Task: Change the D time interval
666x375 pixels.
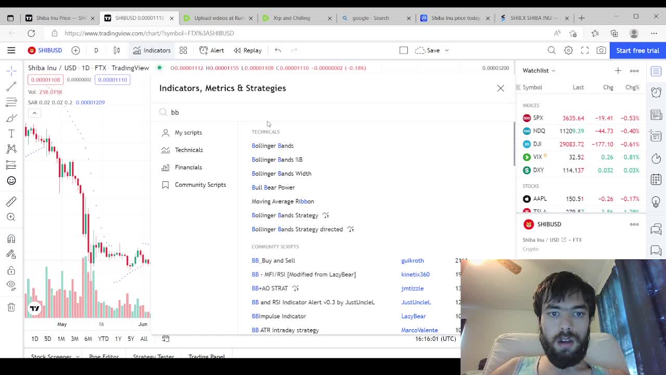Action: [x=96, y=51]
